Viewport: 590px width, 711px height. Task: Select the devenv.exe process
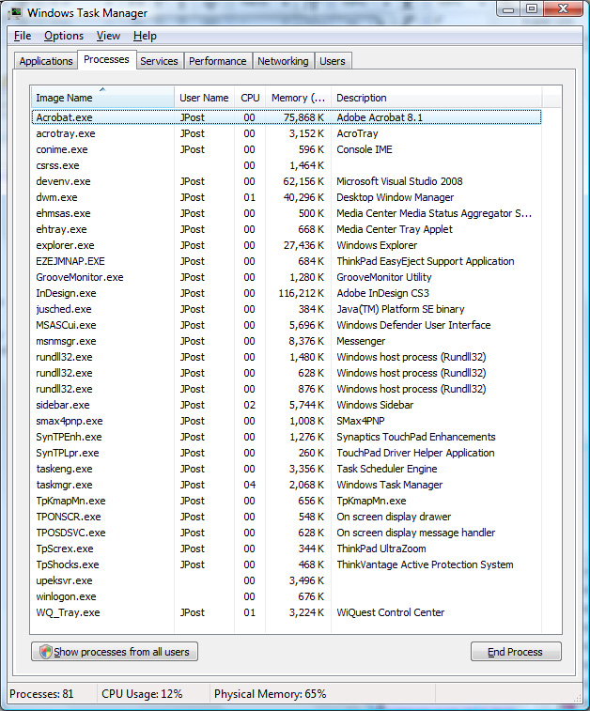click(287, 181)
